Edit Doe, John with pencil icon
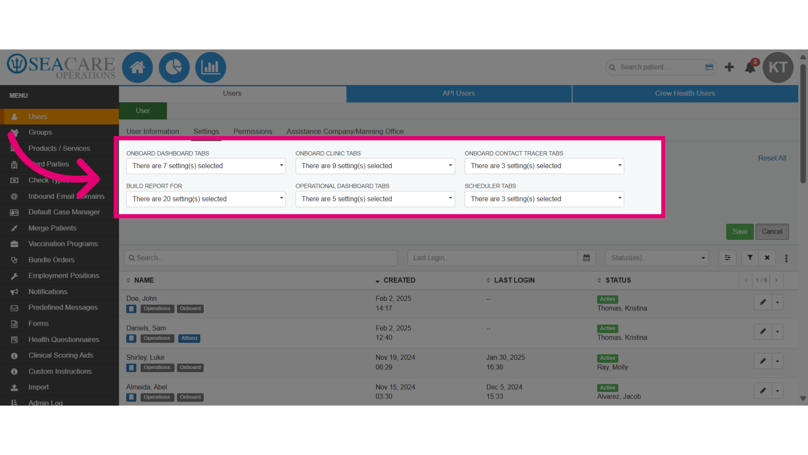808x455 pixels. (763, 302)
